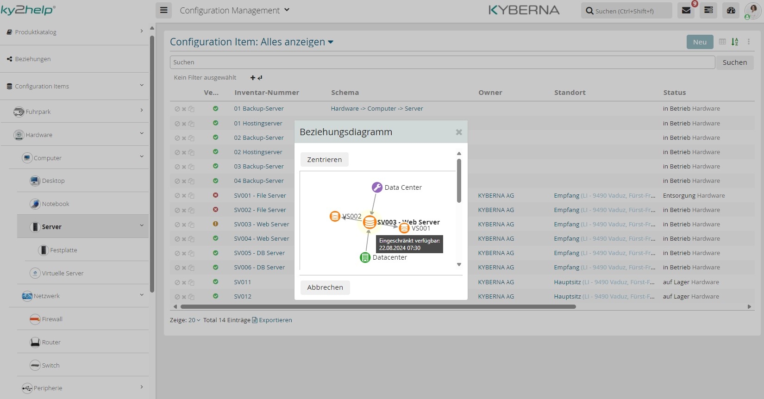Image resolution: width=764 pixels, height=399 pixels.
Task: Click the Virtuelle Server sidebar icon
Action: (x=35, y=273)
